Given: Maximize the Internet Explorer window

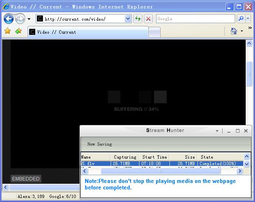Looking at the screenshot, I should coord(239,7).
